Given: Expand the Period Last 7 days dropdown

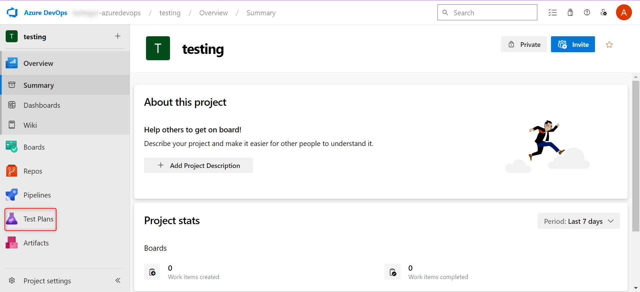Looking at the screenshot, I should pyautogui.click(x=578, y=221).
